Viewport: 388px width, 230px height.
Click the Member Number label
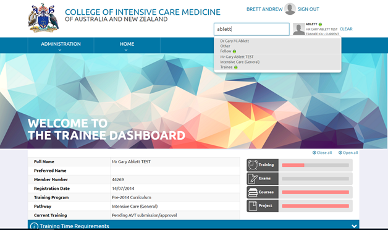(x=51, y=179)
